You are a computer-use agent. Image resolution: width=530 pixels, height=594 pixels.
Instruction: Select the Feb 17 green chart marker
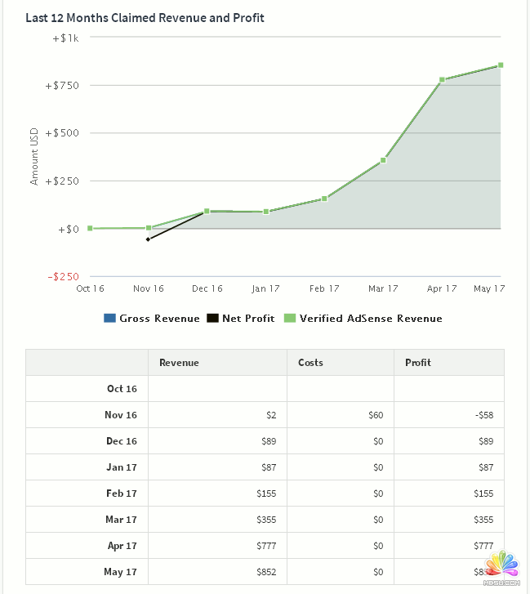(324, 199)
